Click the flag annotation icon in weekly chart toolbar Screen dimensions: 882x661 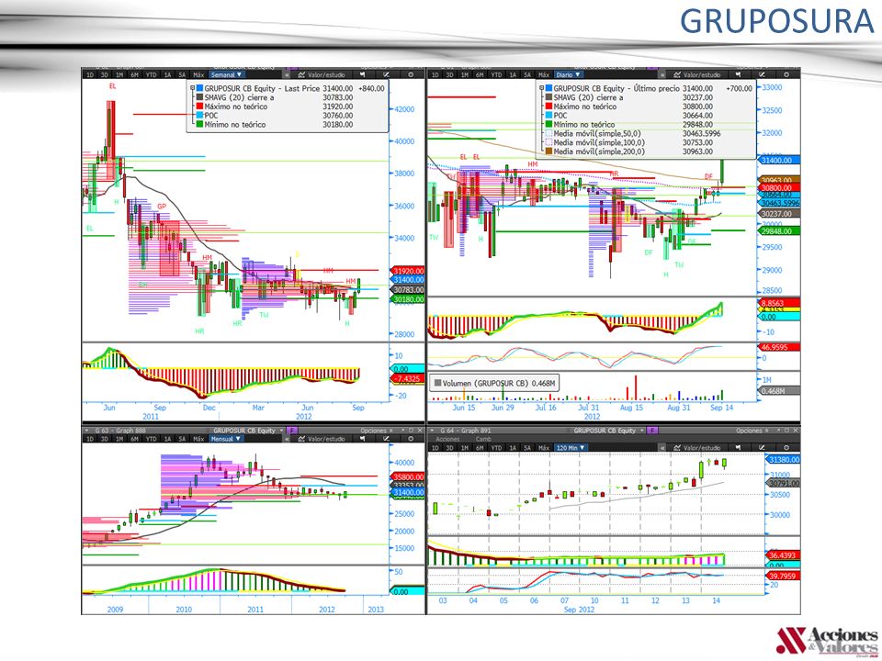coord(362,74)
